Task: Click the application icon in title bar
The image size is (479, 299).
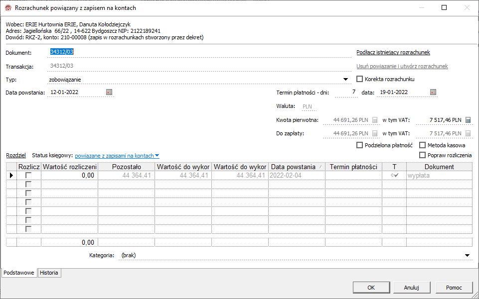Action: [8, 8]
